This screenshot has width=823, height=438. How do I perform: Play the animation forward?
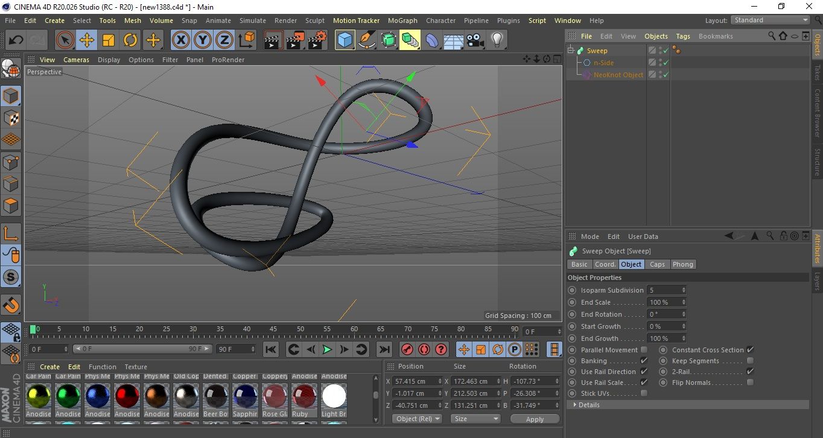tap(327, 349)
